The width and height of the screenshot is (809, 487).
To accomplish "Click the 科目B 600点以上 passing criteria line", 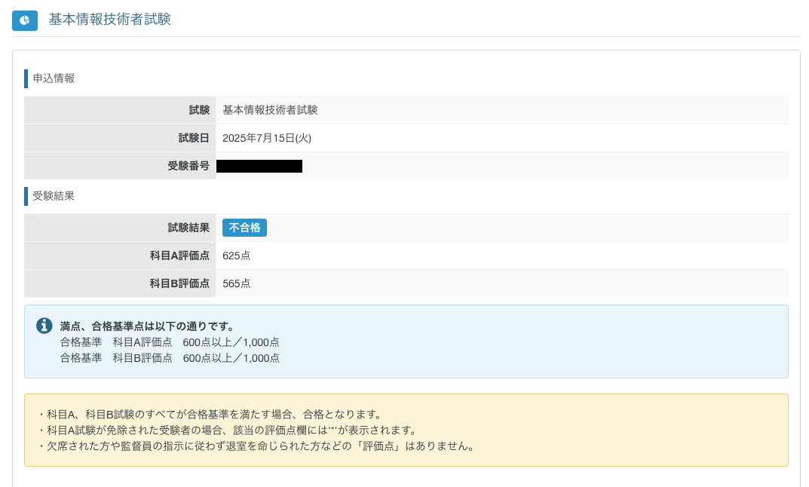I will click(170, 358).
